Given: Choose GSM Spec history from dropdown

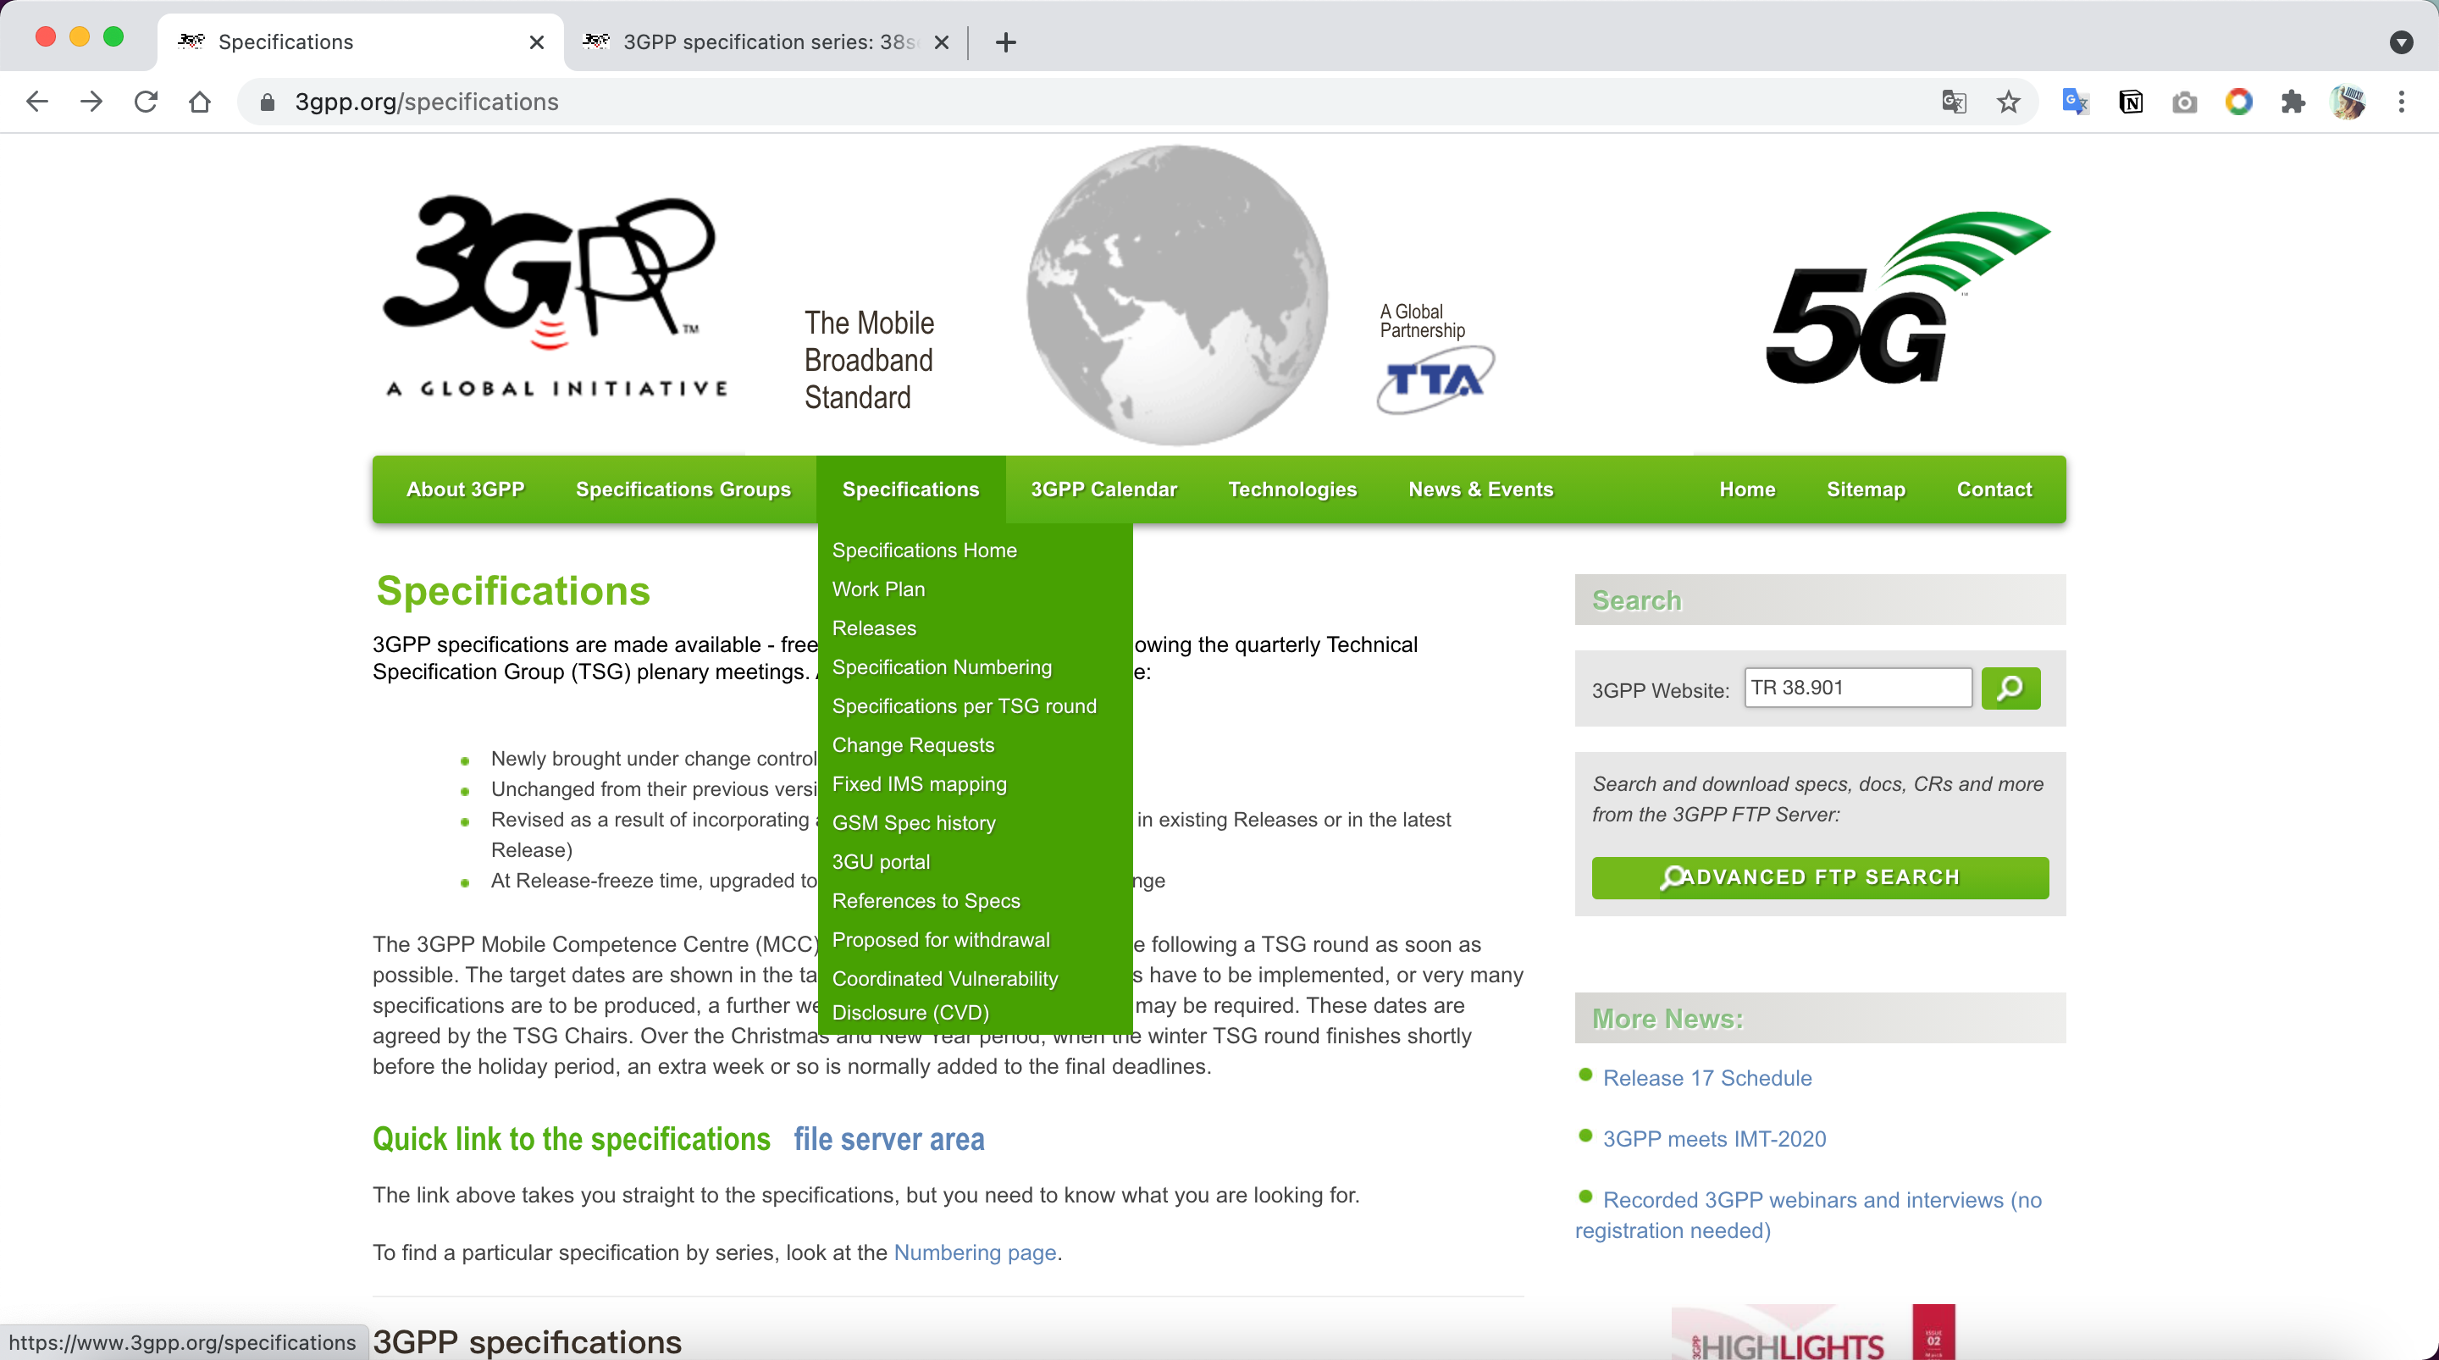Looking at the screenshot, I should point(913,822).
